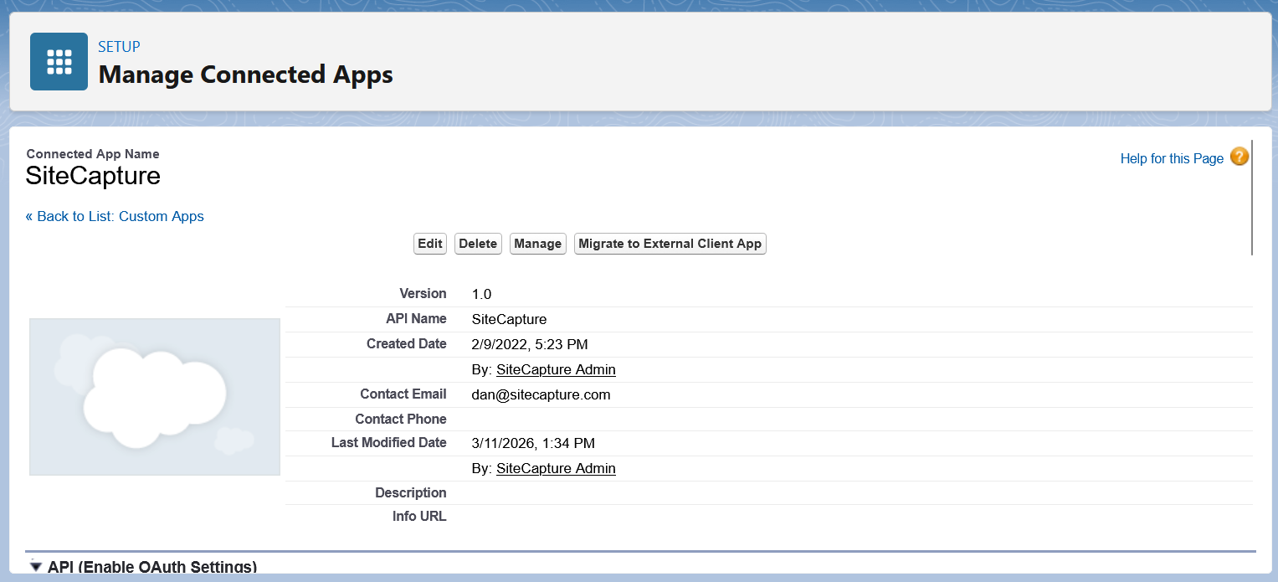
Task: Open SiteCapture Admin link under Created Date
Action: (x=556, y=369)
